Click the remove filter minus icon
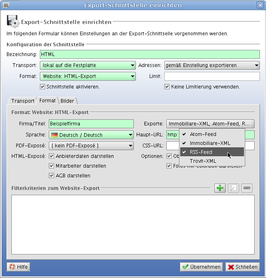 [247, 188]
